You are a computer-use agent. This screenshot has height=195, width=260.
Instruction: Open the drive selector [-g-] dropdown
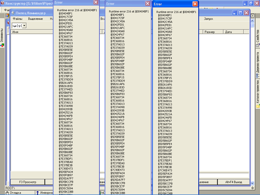(24, 26)
